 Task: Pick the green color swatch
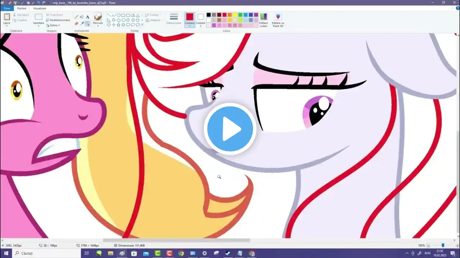coord(240,15)
